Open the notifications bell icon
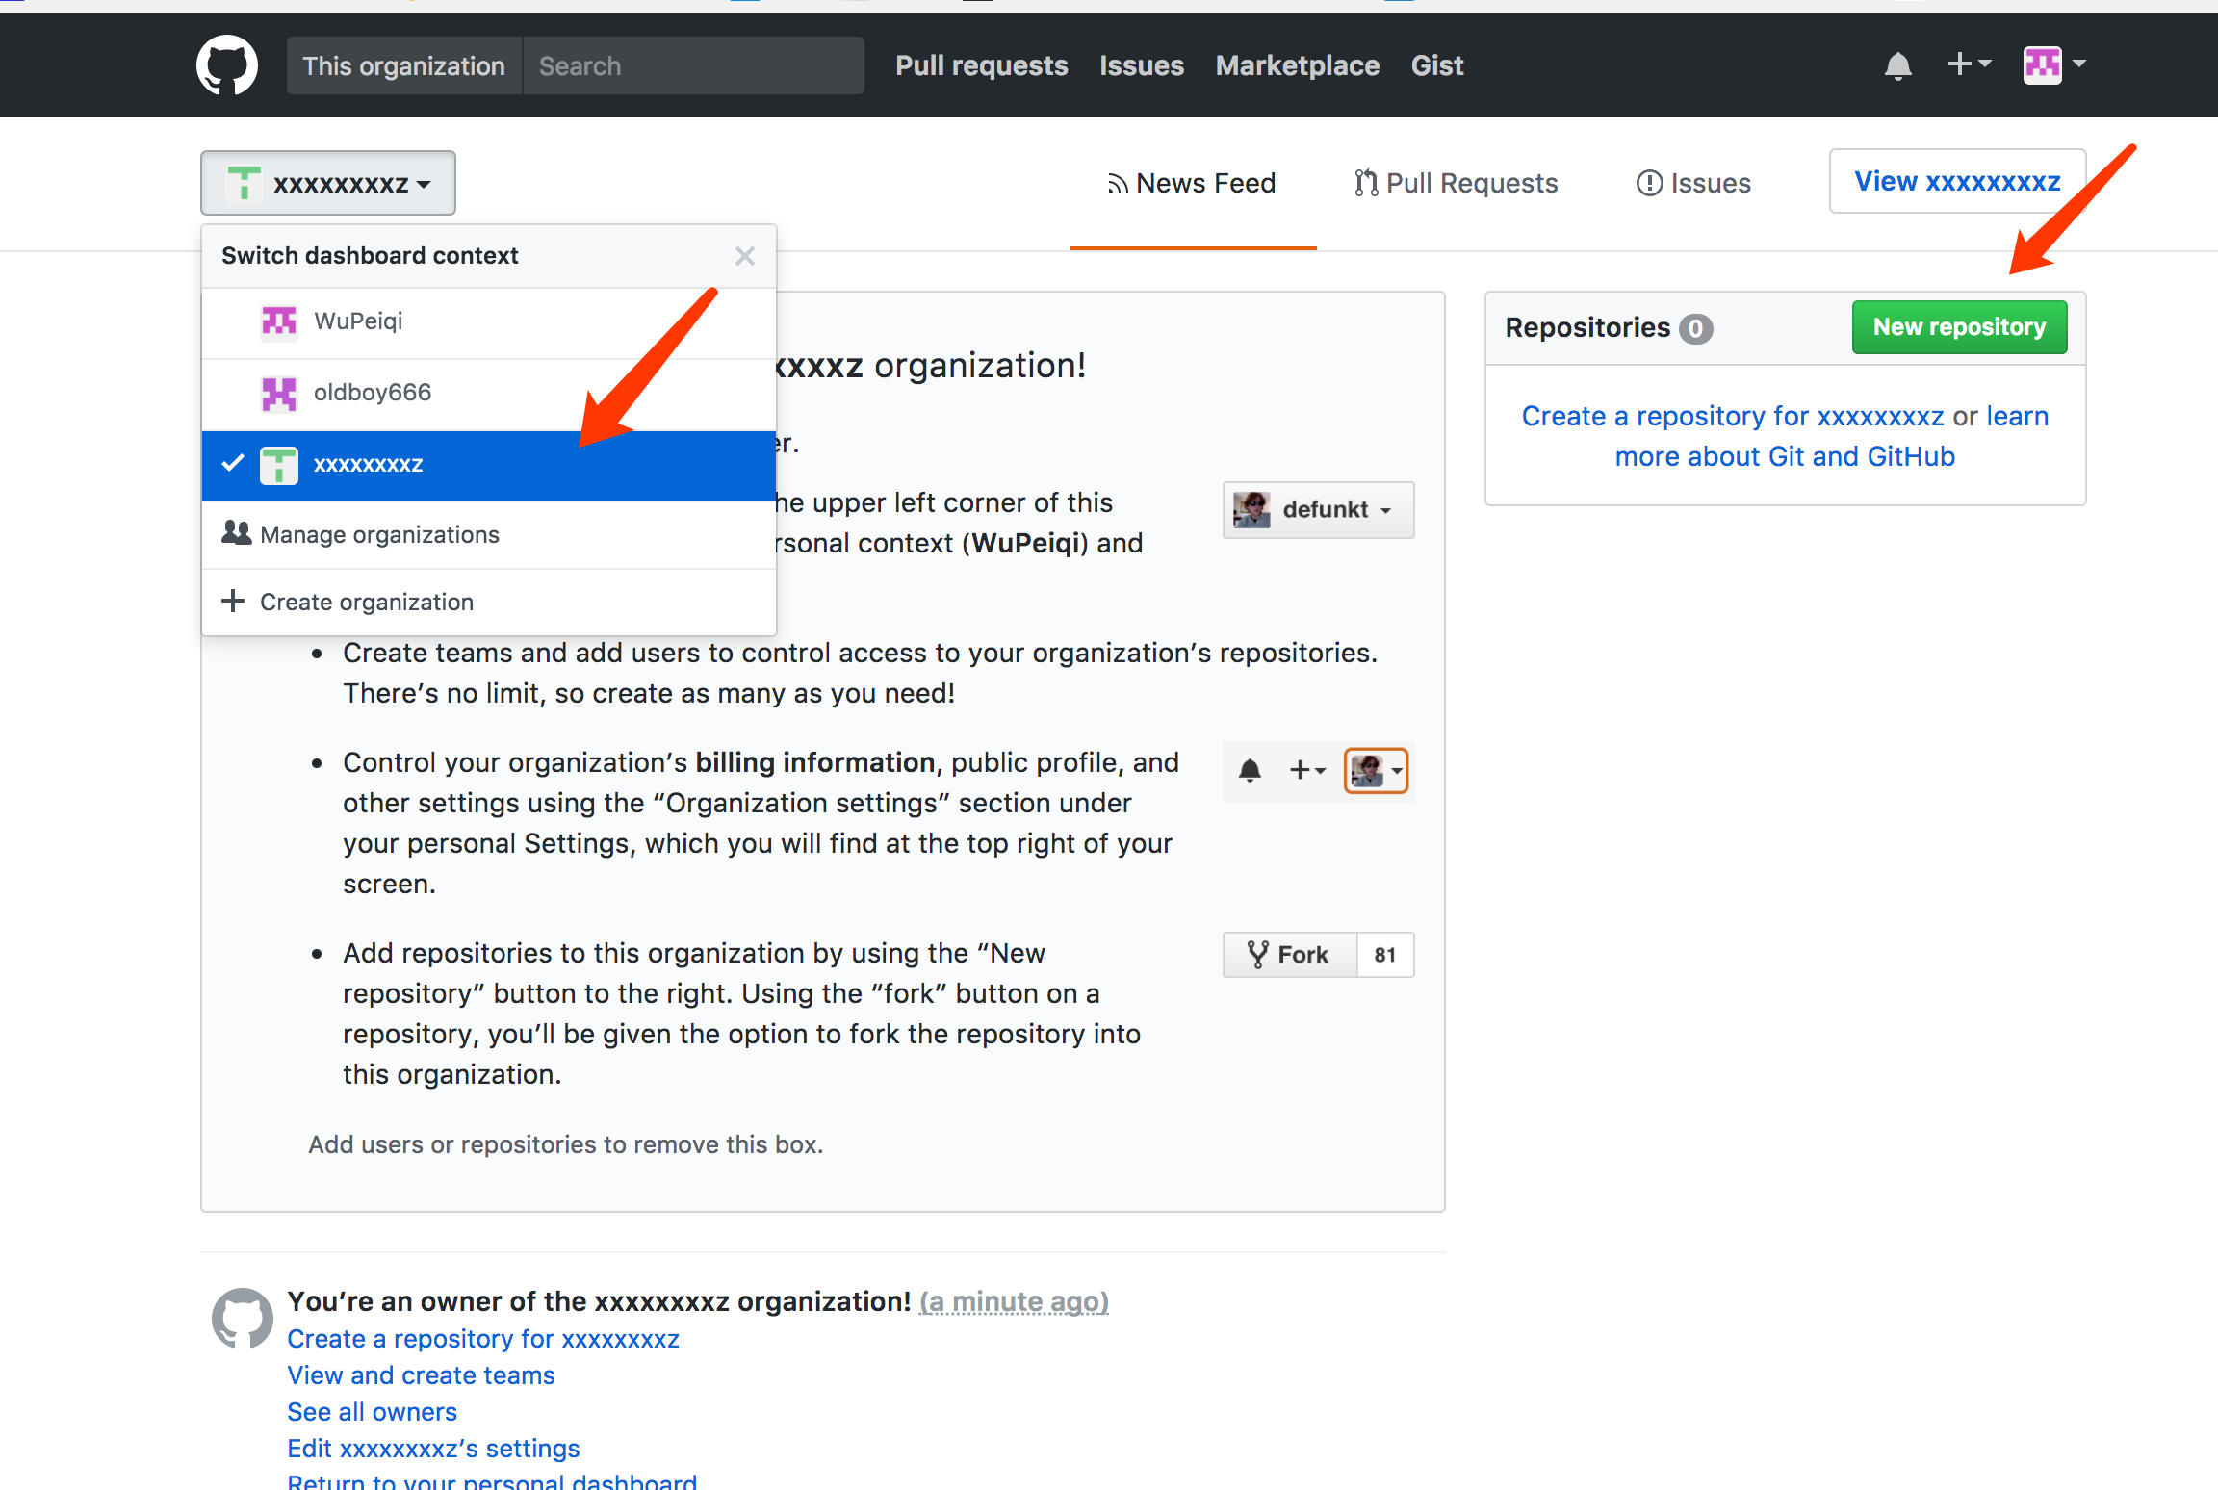Screen dimensions: 2218x1490 pyautogui.click(x=1897, y=65)
